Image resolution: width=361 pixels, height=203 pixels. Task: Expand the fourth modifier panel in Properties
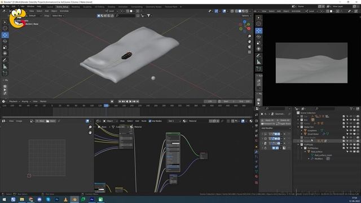pyautogui.click(x=262, y=148)
